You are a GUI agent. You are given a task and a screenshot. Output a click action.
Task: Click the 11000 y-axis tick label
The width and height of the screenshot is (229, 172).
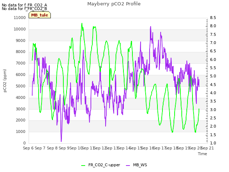20,18
